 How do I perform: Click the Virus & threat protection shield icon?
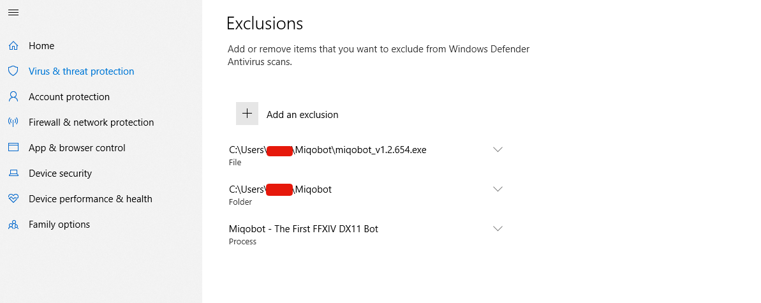click(x=13, y=71)
